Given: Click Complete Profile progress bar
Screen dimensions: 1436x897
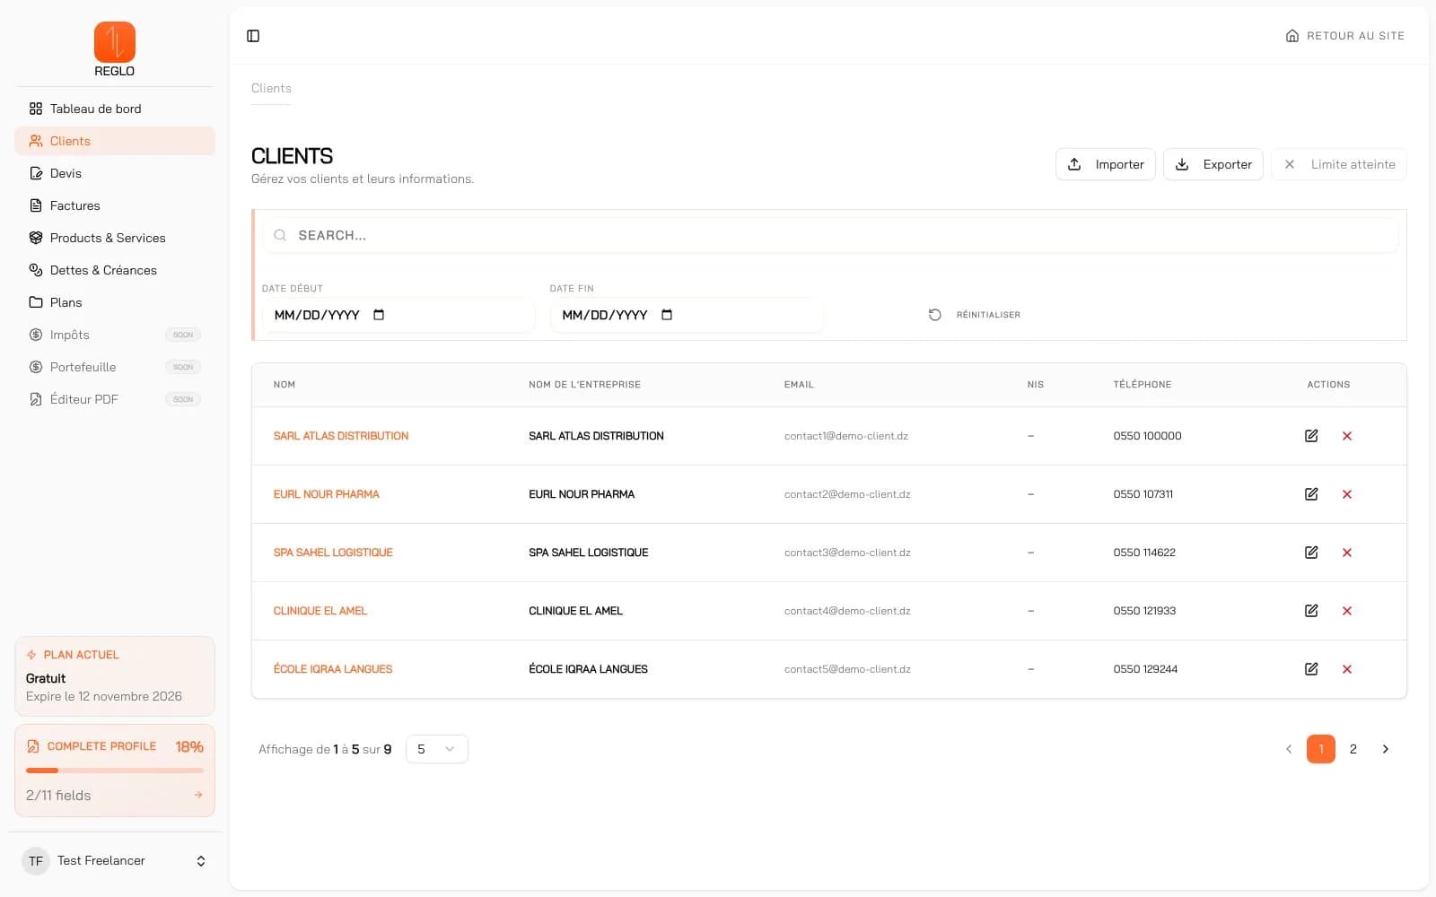Looking at the screenshot, I should (115, 771).
